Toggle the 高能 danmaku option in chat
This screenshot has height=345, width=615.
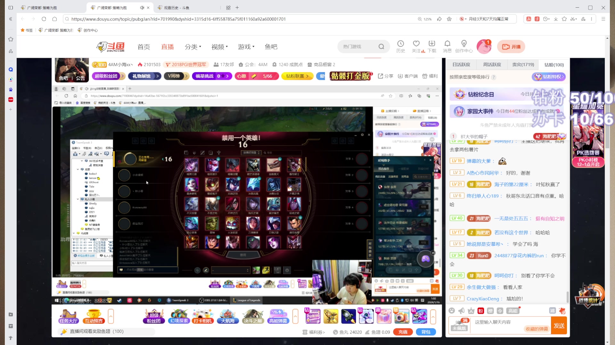click(513, 311)
